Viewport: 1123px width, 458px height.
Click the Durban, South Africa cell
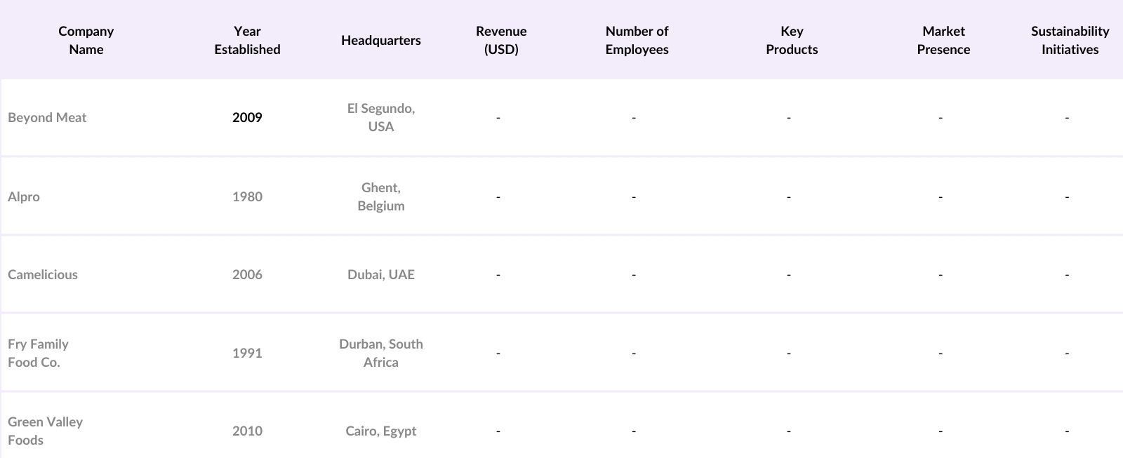[381, 353]
